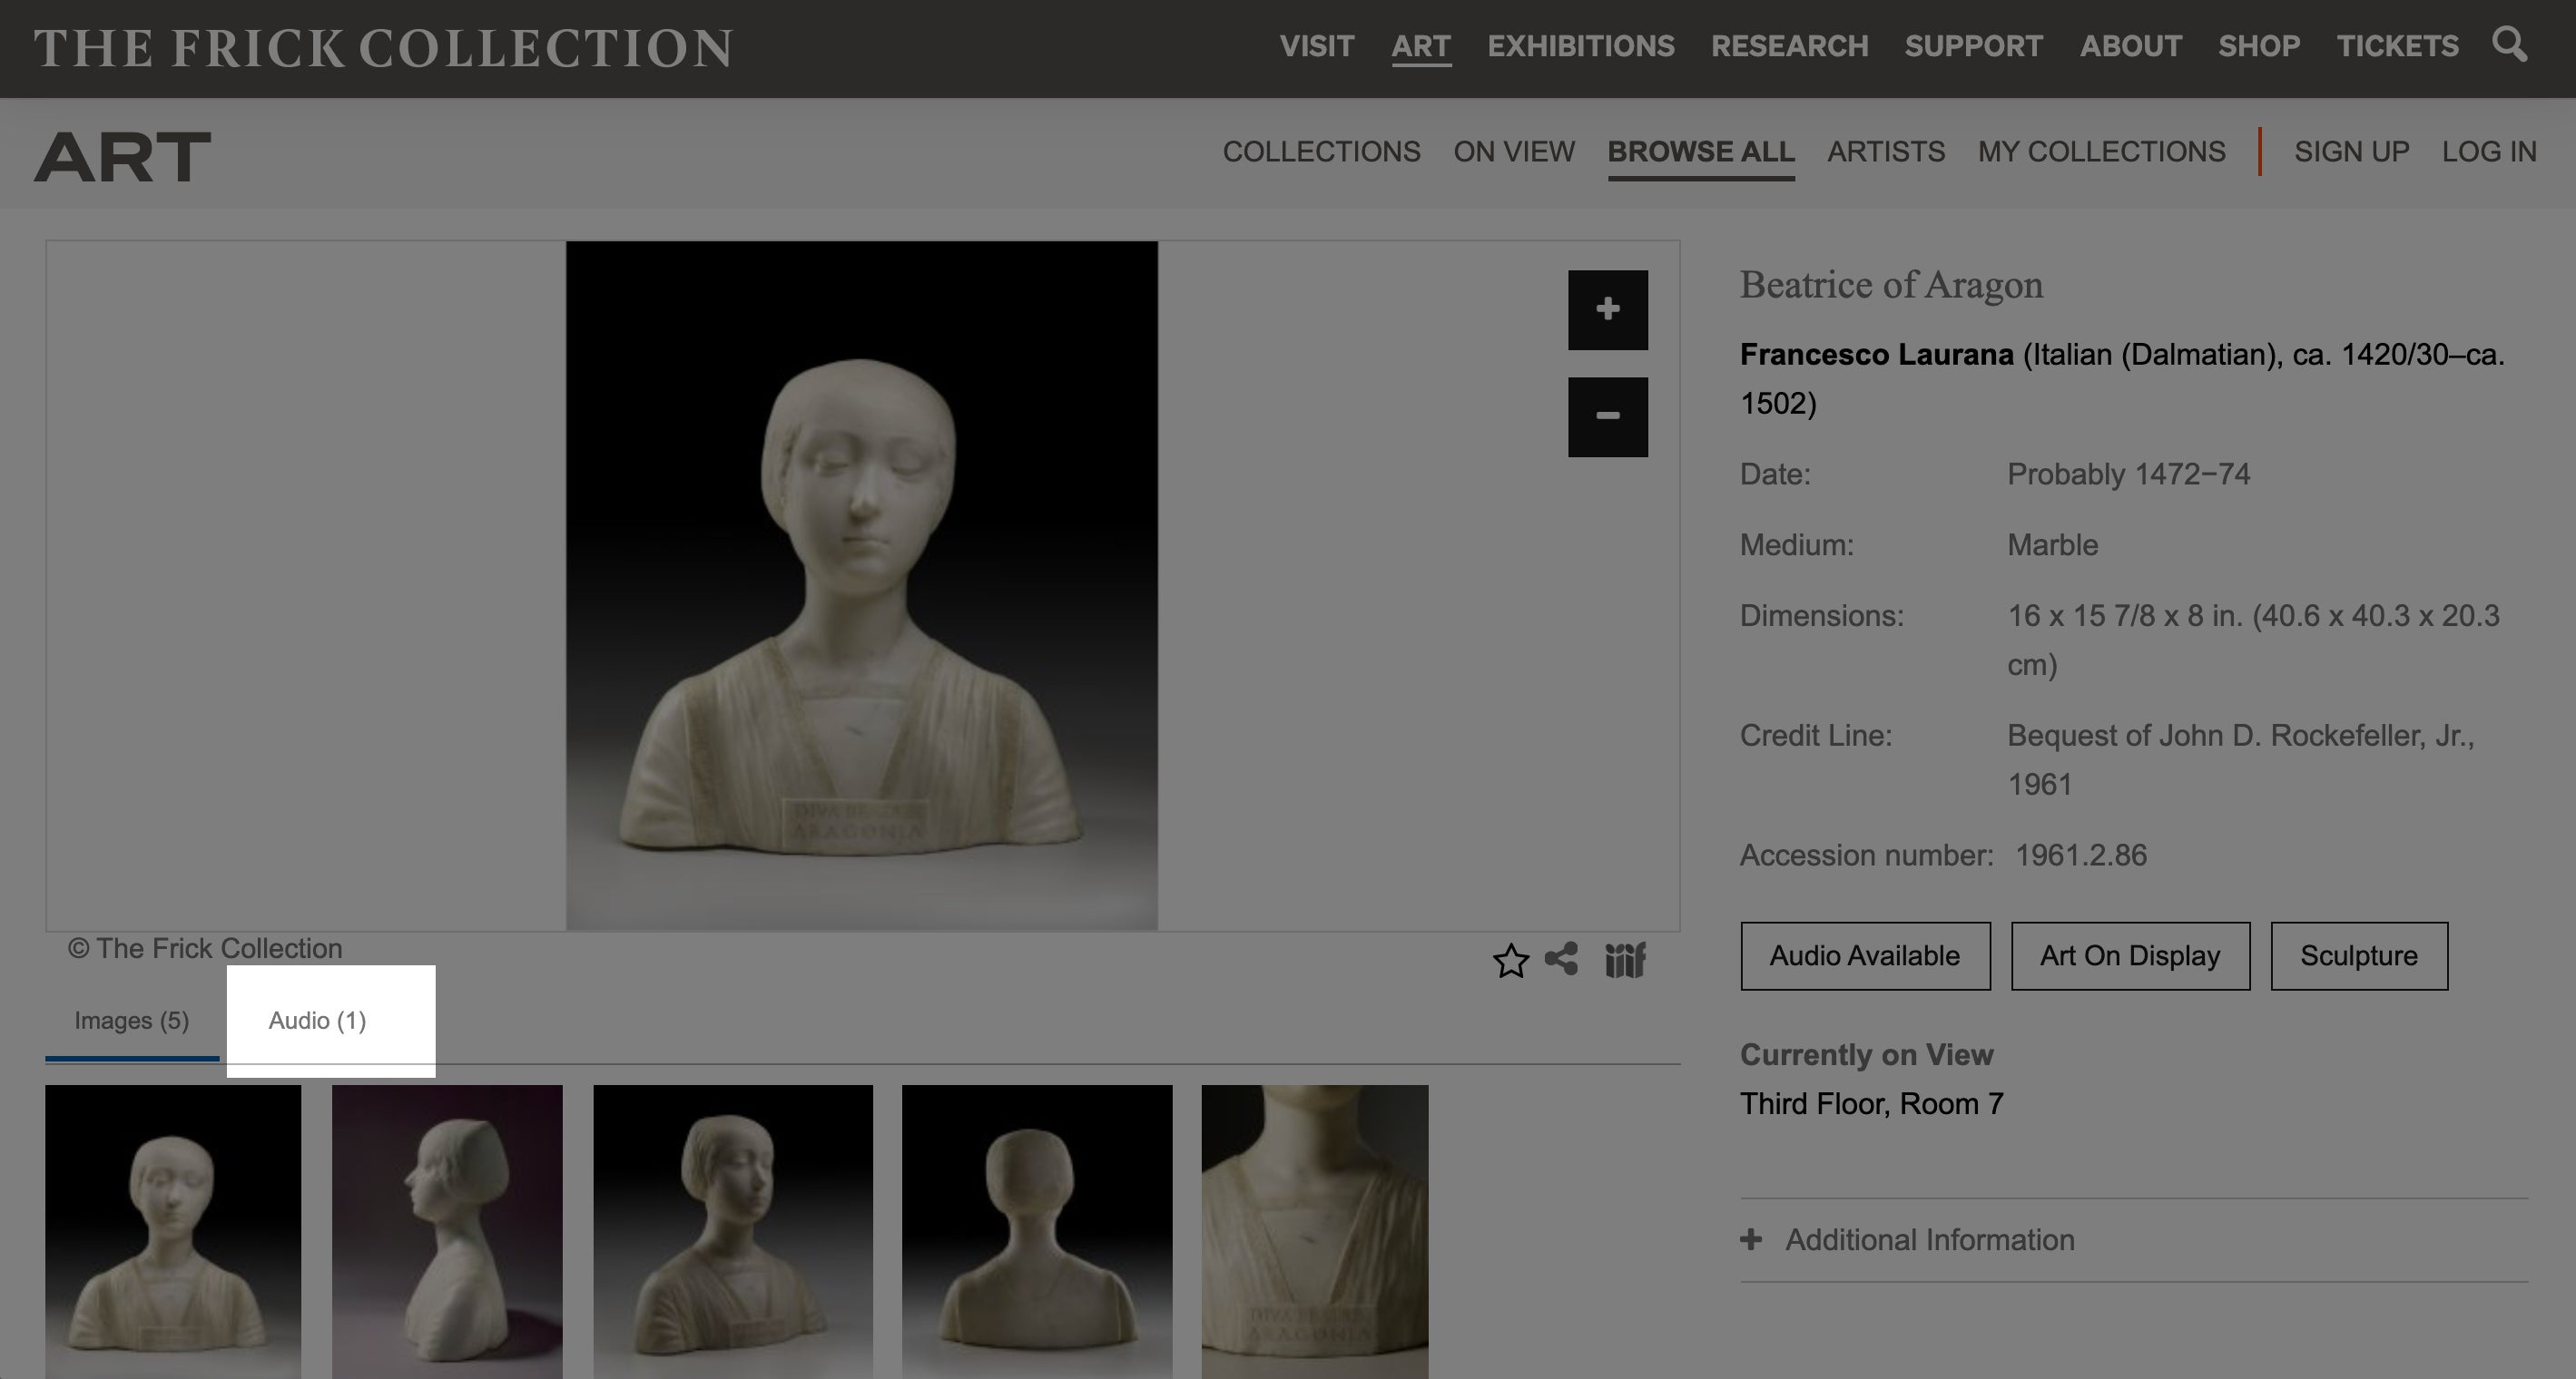Click the © The Frick Collection caption
The width and height of the screenshot is (2576, 1379).
coord(205,948)
